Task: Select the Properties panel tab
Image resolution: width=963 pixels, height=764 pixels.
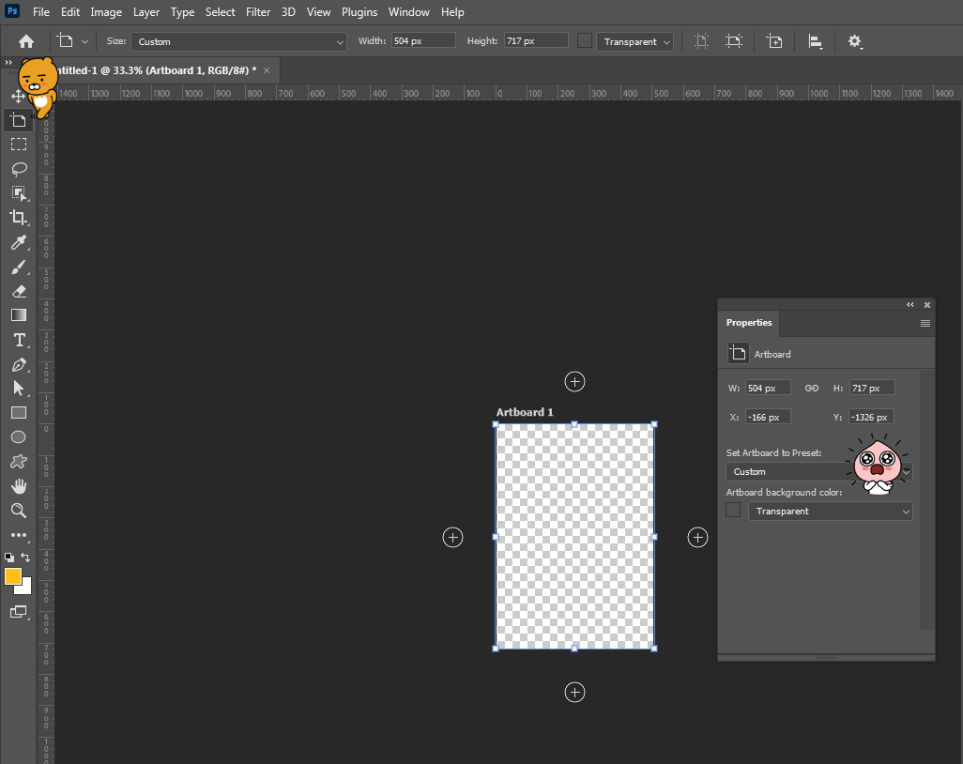Action: pyautogui.click(x=749, y=323)
